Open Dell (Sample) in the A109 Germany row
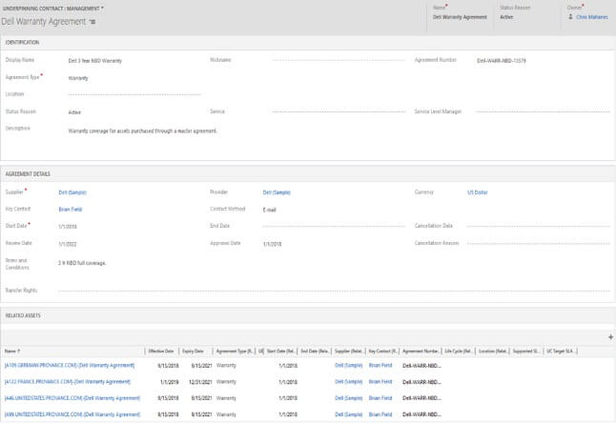Image resolution: width=616 pixels, height=423 pixels. coord(349,365)
